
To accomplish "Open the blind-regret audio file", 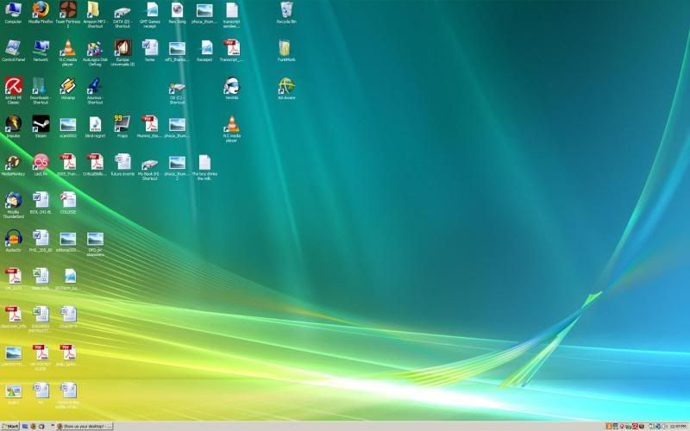I will (x=95, y=126).
